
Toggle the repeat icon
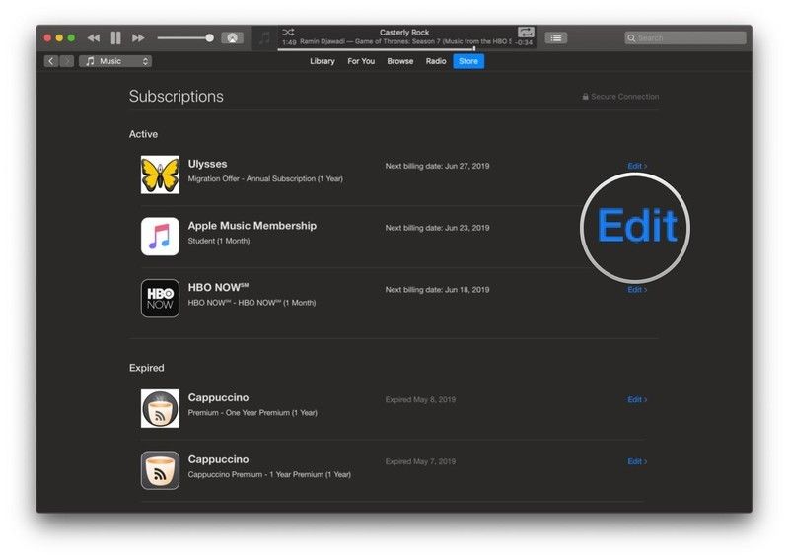pyautogui.click(x=526, y=33)
